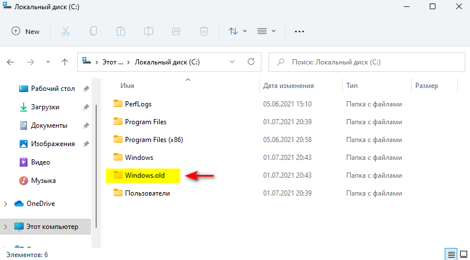Sort by the 'Тип' column header
The width and height of the screenshot is (470, 260).
point(352,86)
